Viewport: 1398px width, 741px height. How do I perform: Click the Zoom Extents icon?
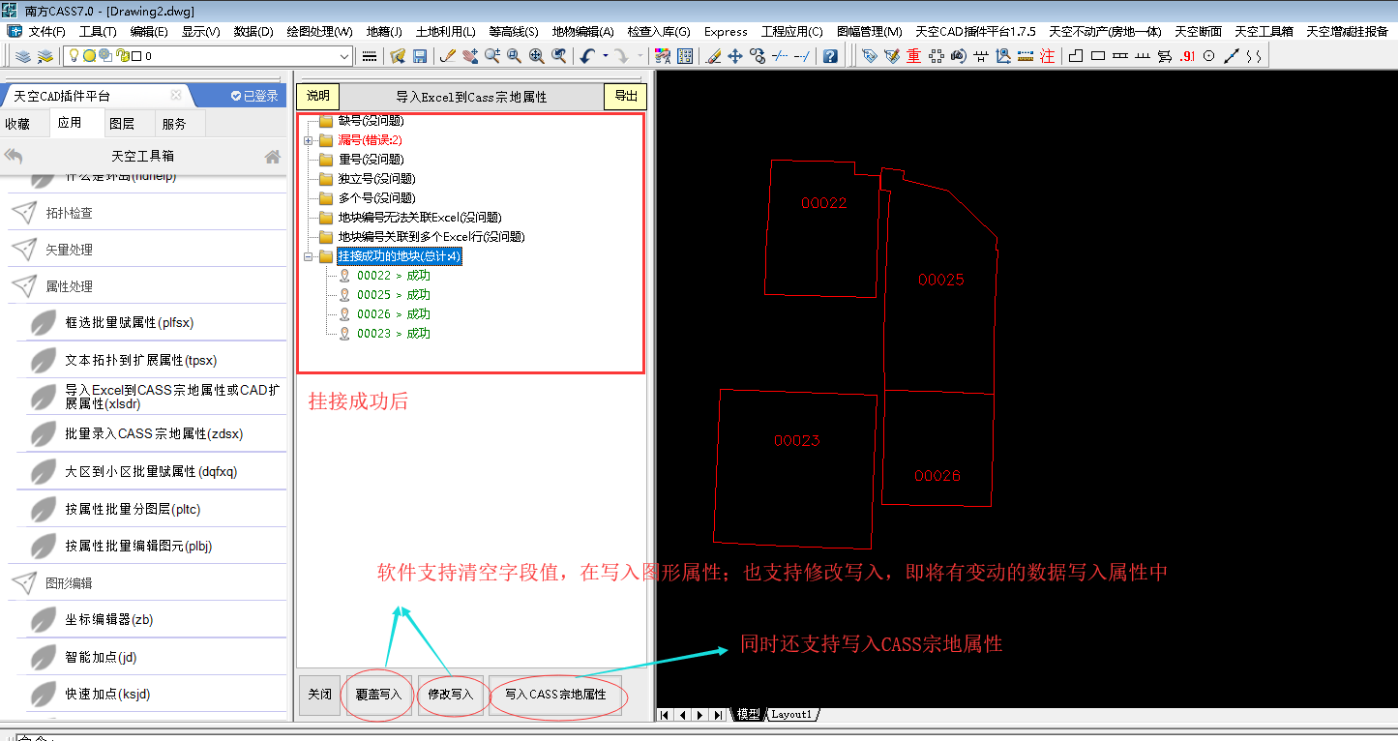pos(537,56)
